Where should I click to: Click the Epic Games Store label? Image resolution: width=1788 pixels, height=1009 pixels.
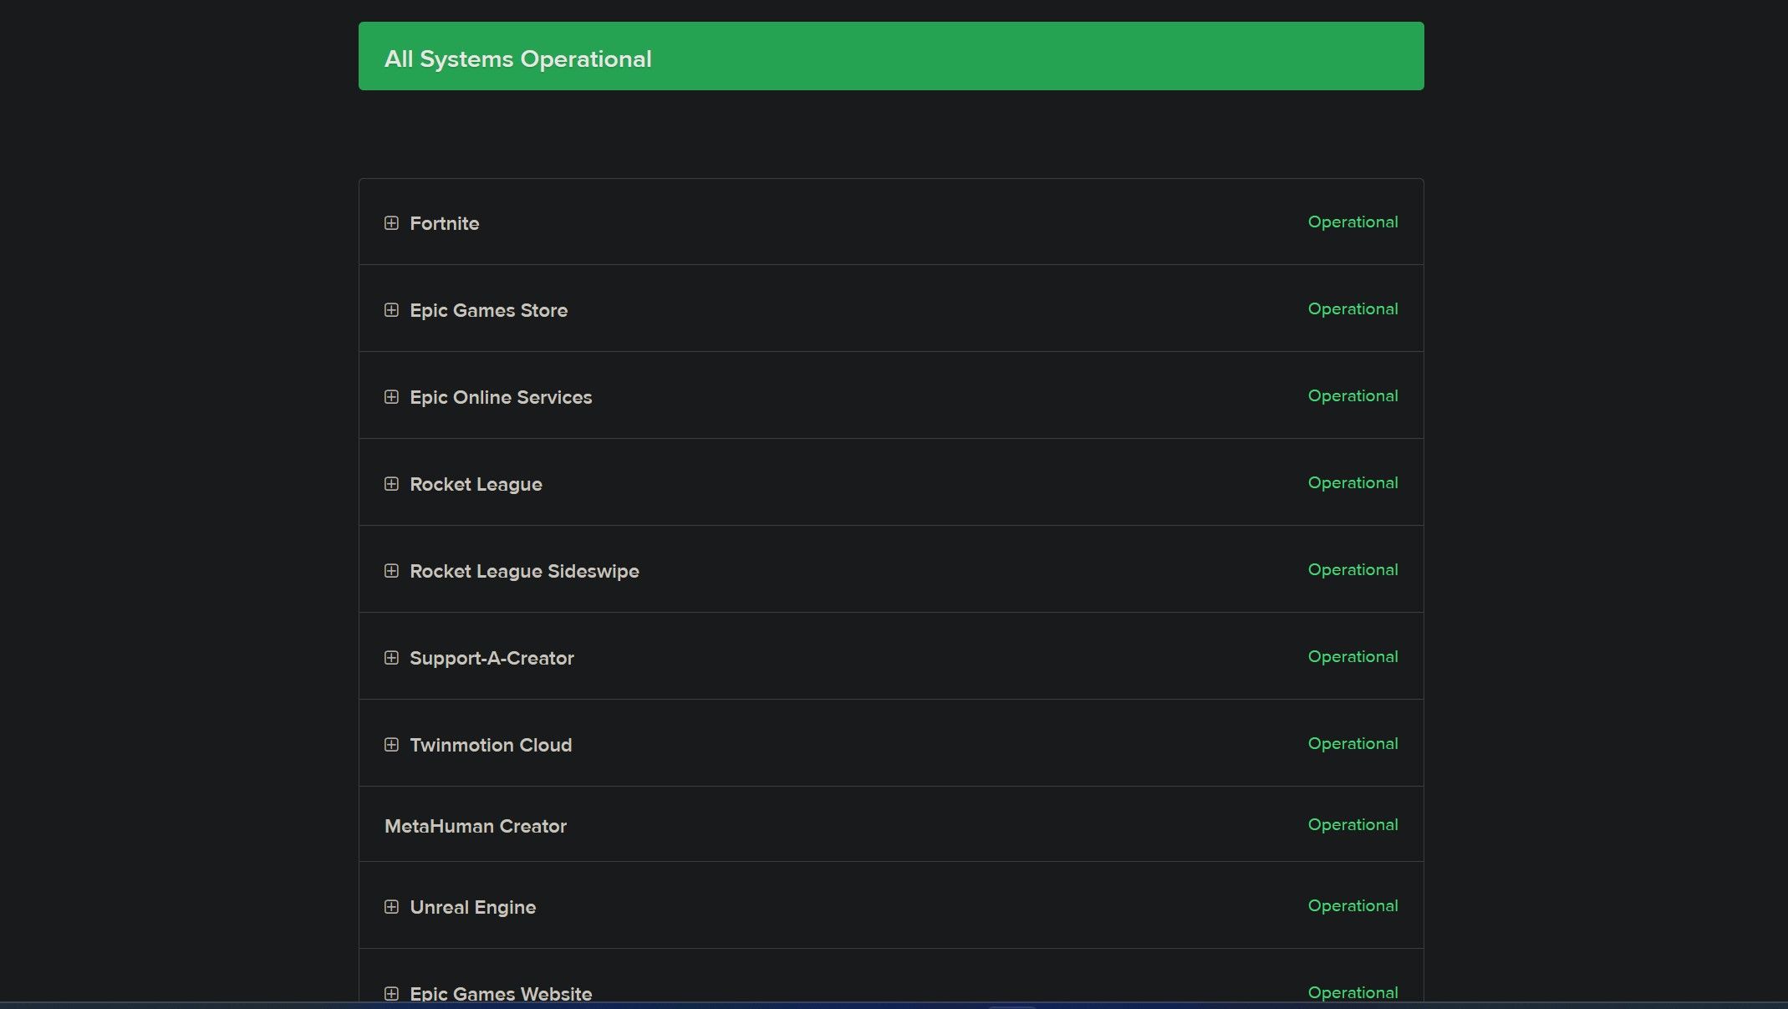click(488, 311)
